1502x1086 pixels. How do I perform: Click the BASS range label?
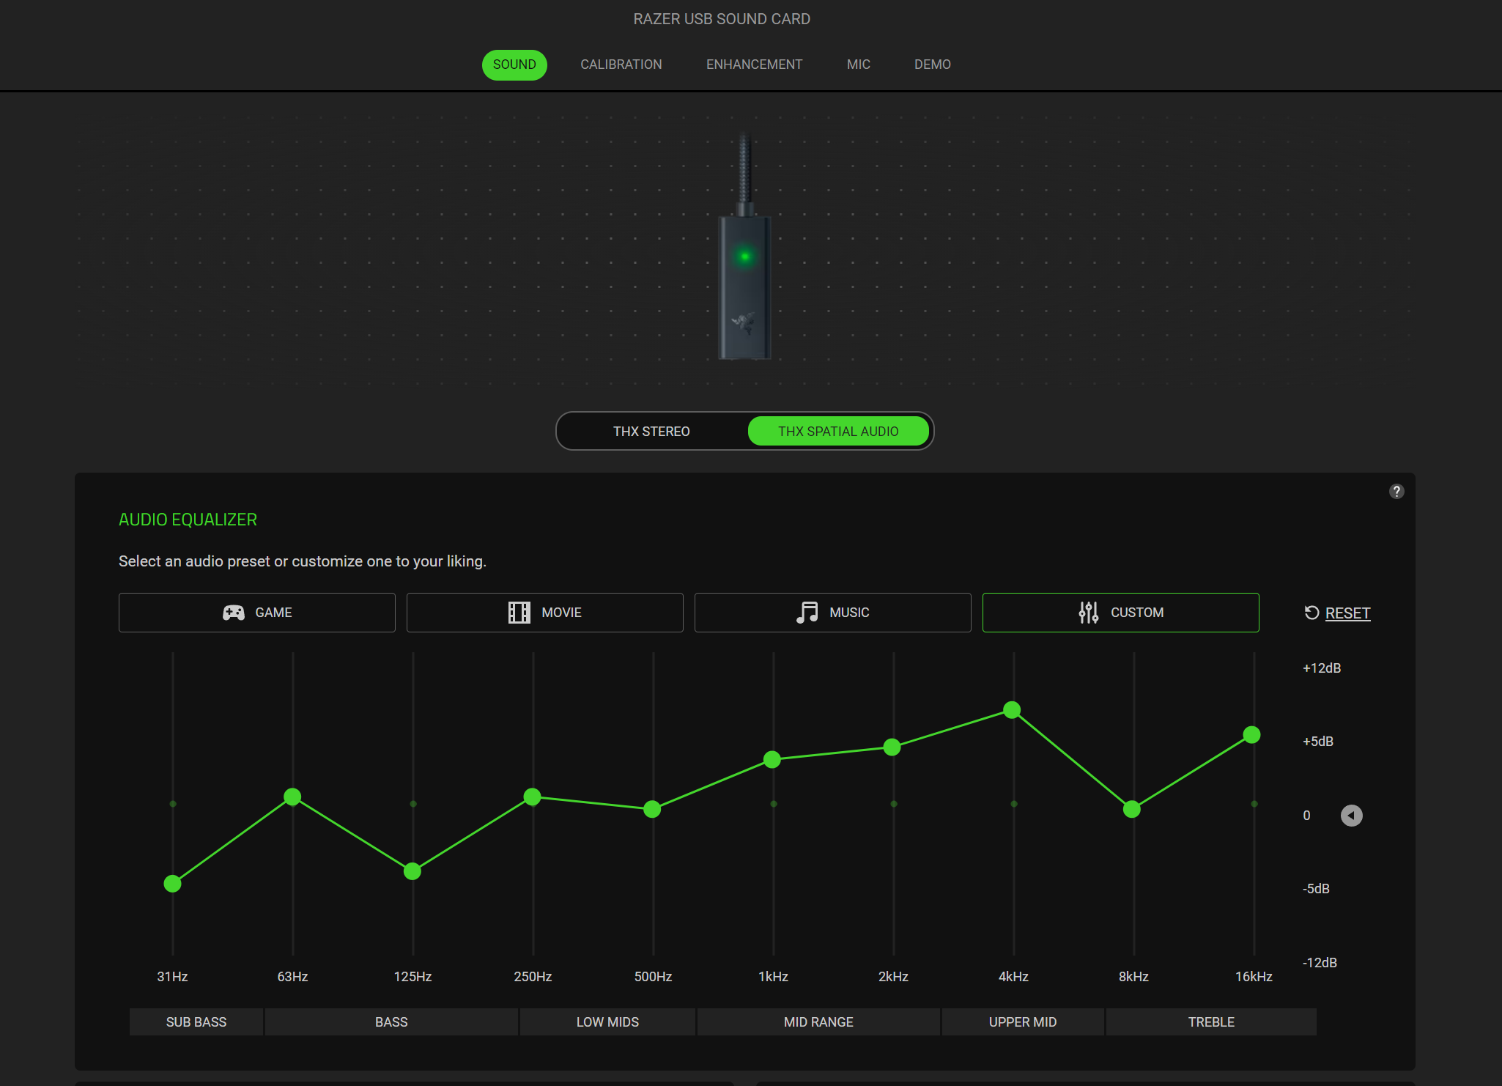tap(391, 1022)
